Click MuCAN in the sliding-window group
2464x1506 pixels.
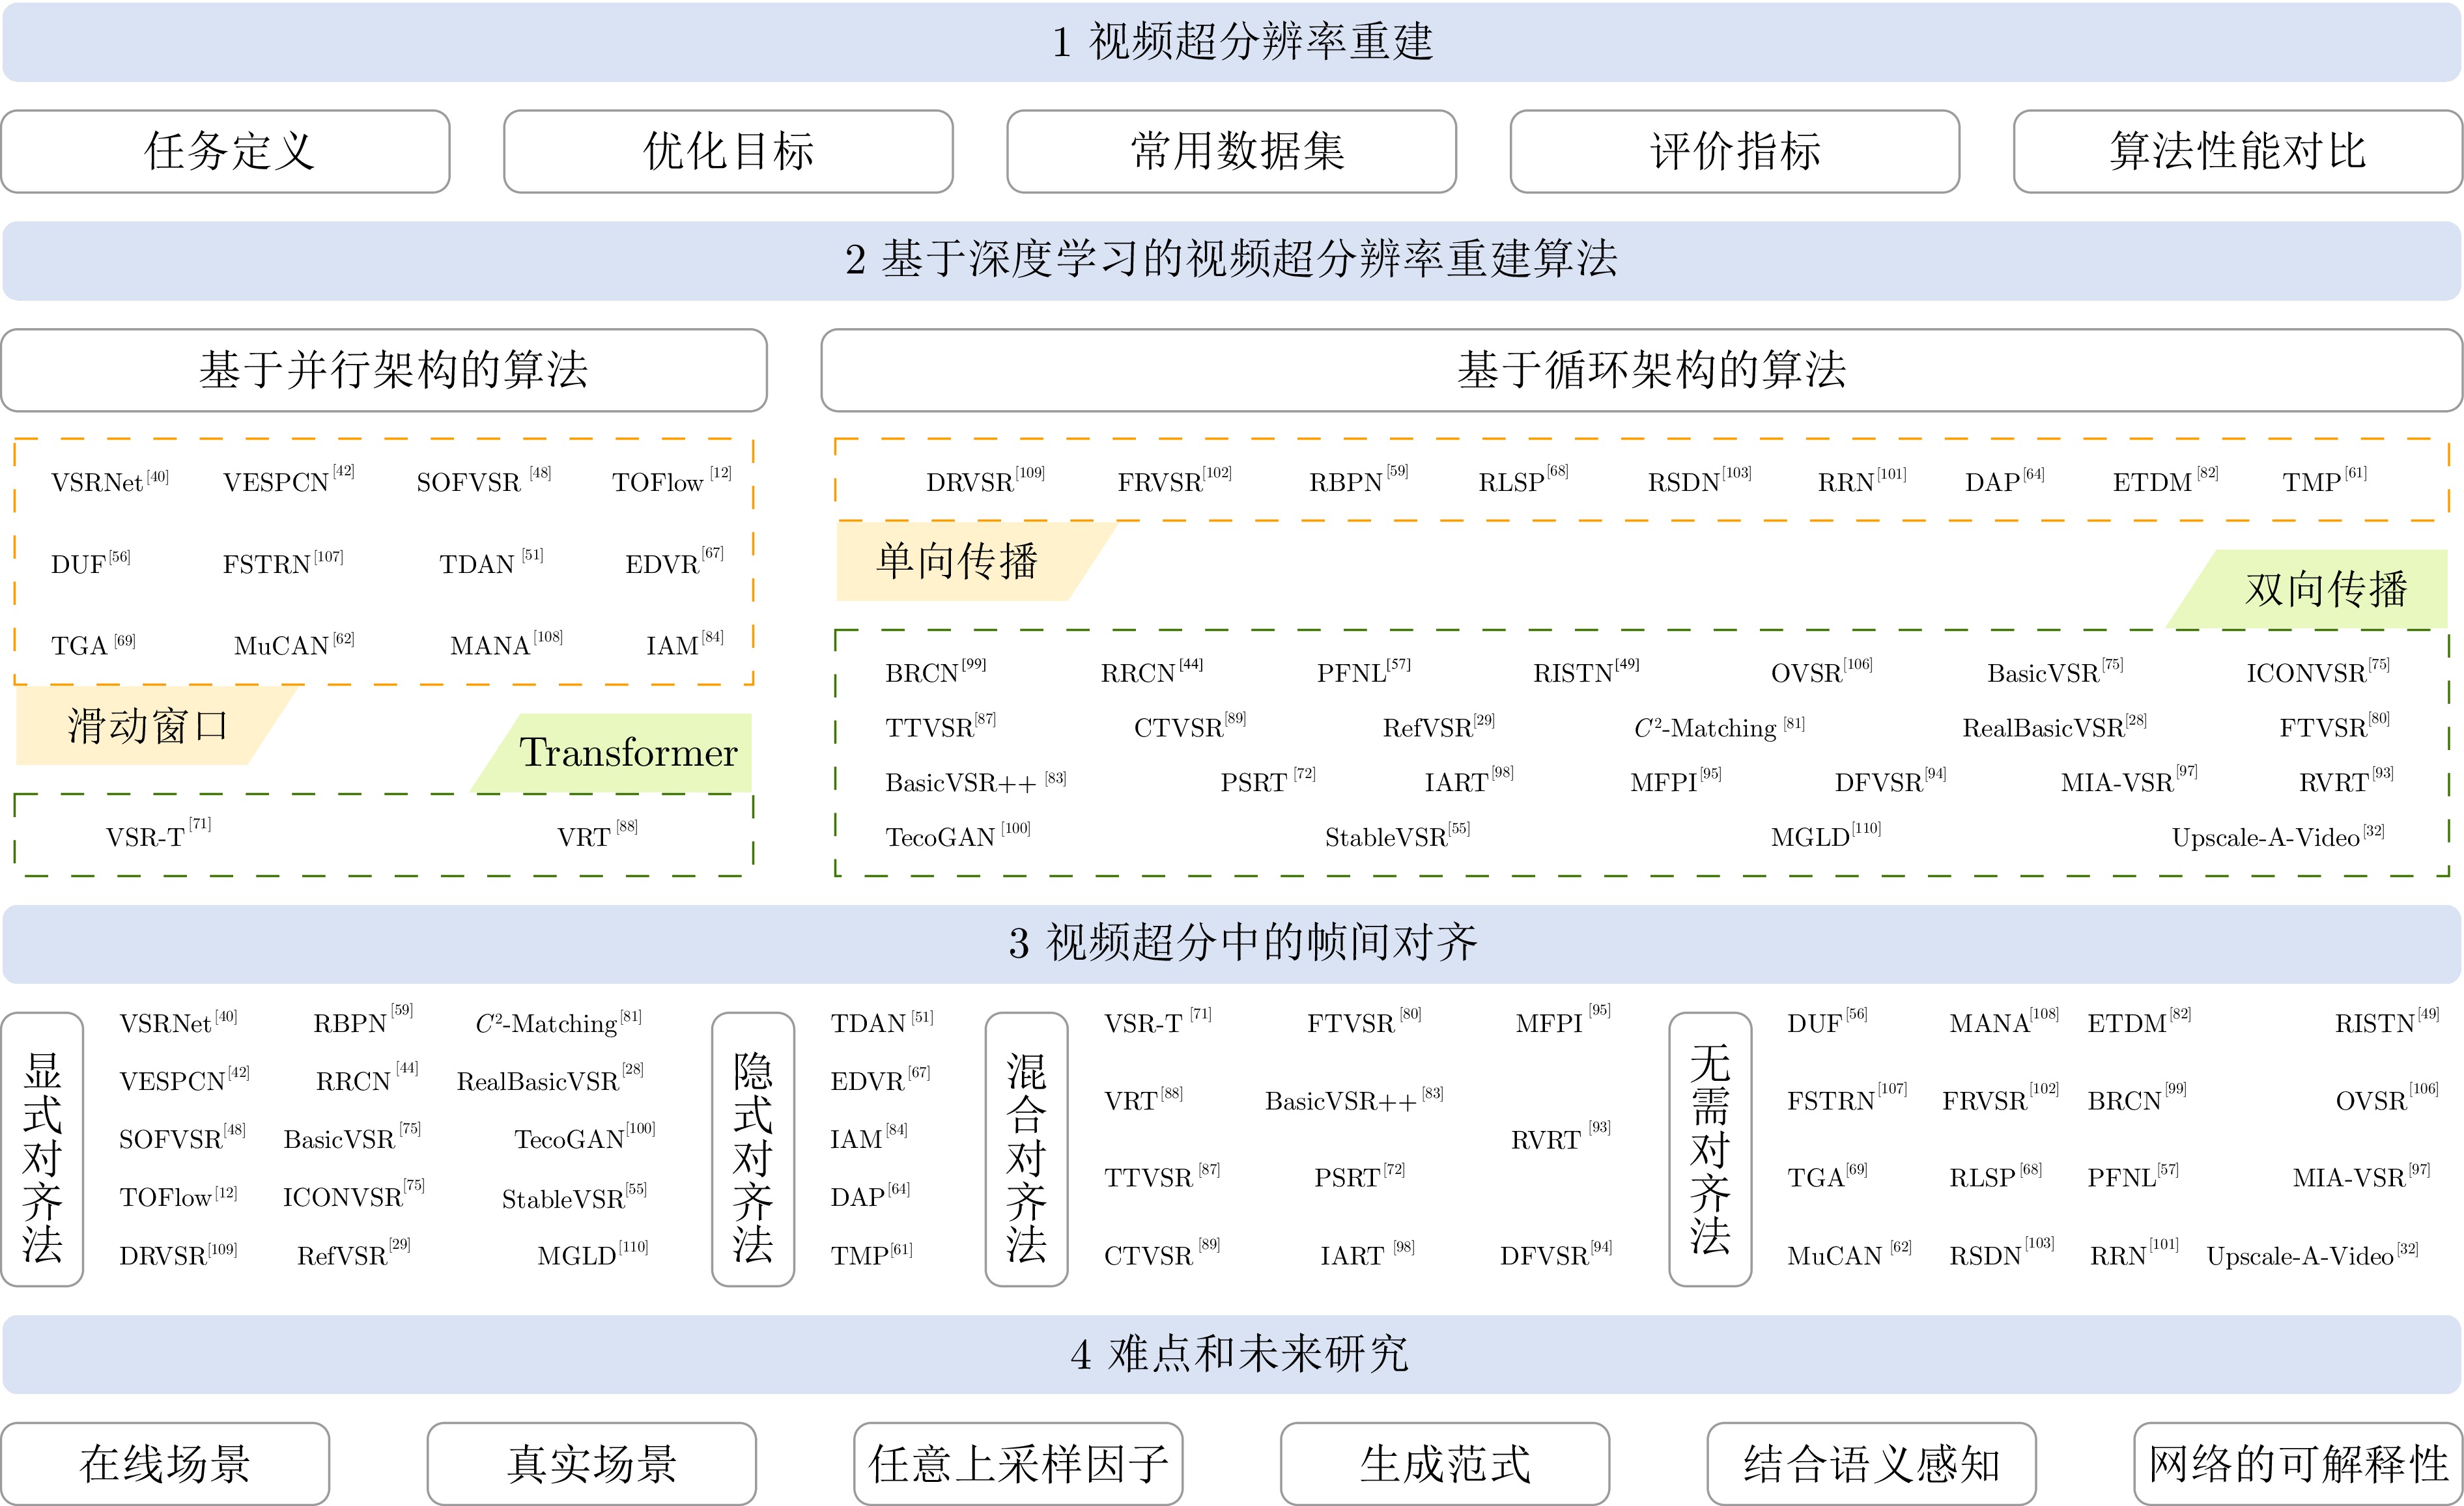tap(294, 645)
